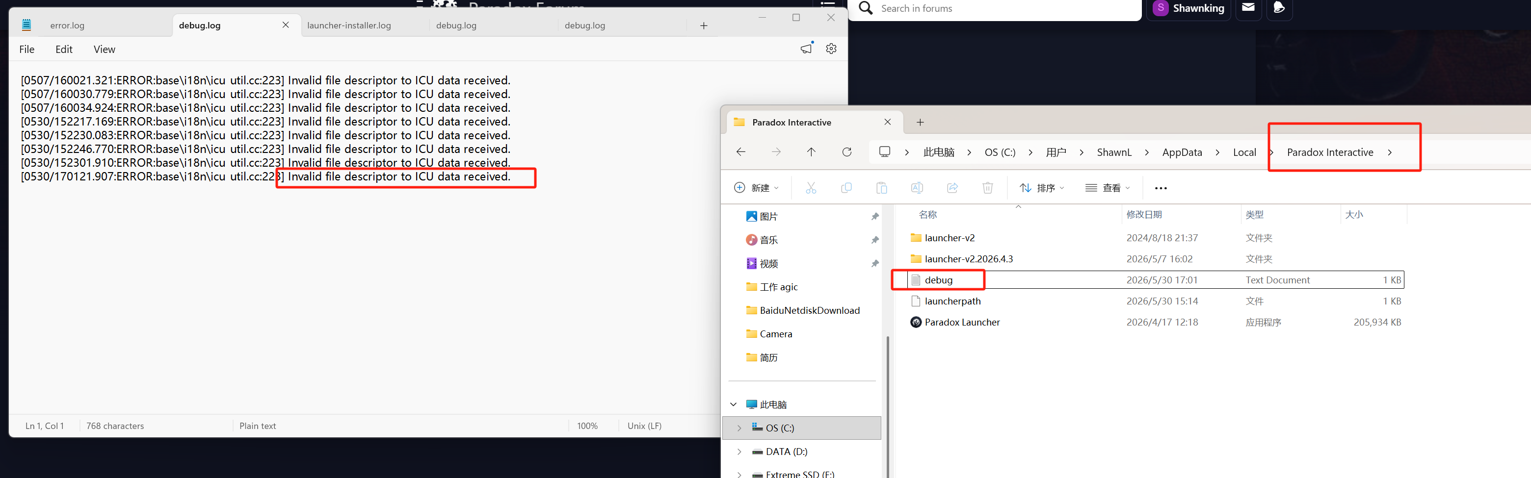Click the Cut icon in Explorer toolbar
Screen dimensions: 1531x478
pos(811,188)
